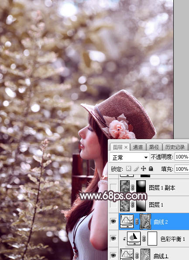Lock transparent pixels icon

click(128, 169)
